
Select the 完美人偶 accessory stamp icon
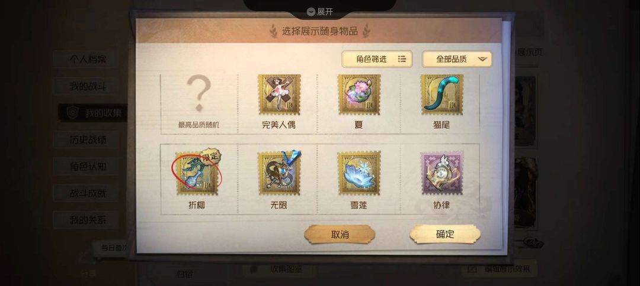[279, 95]
